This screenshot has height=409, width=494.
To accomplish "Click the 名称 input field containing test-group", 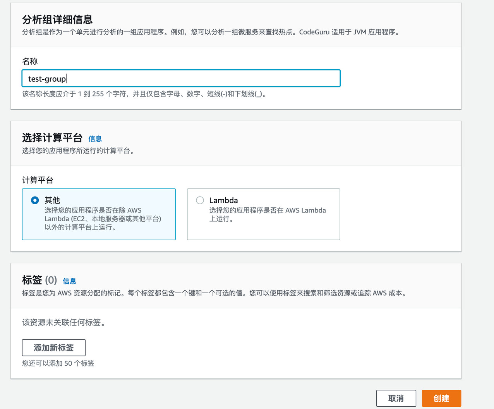I will [181, 79].
